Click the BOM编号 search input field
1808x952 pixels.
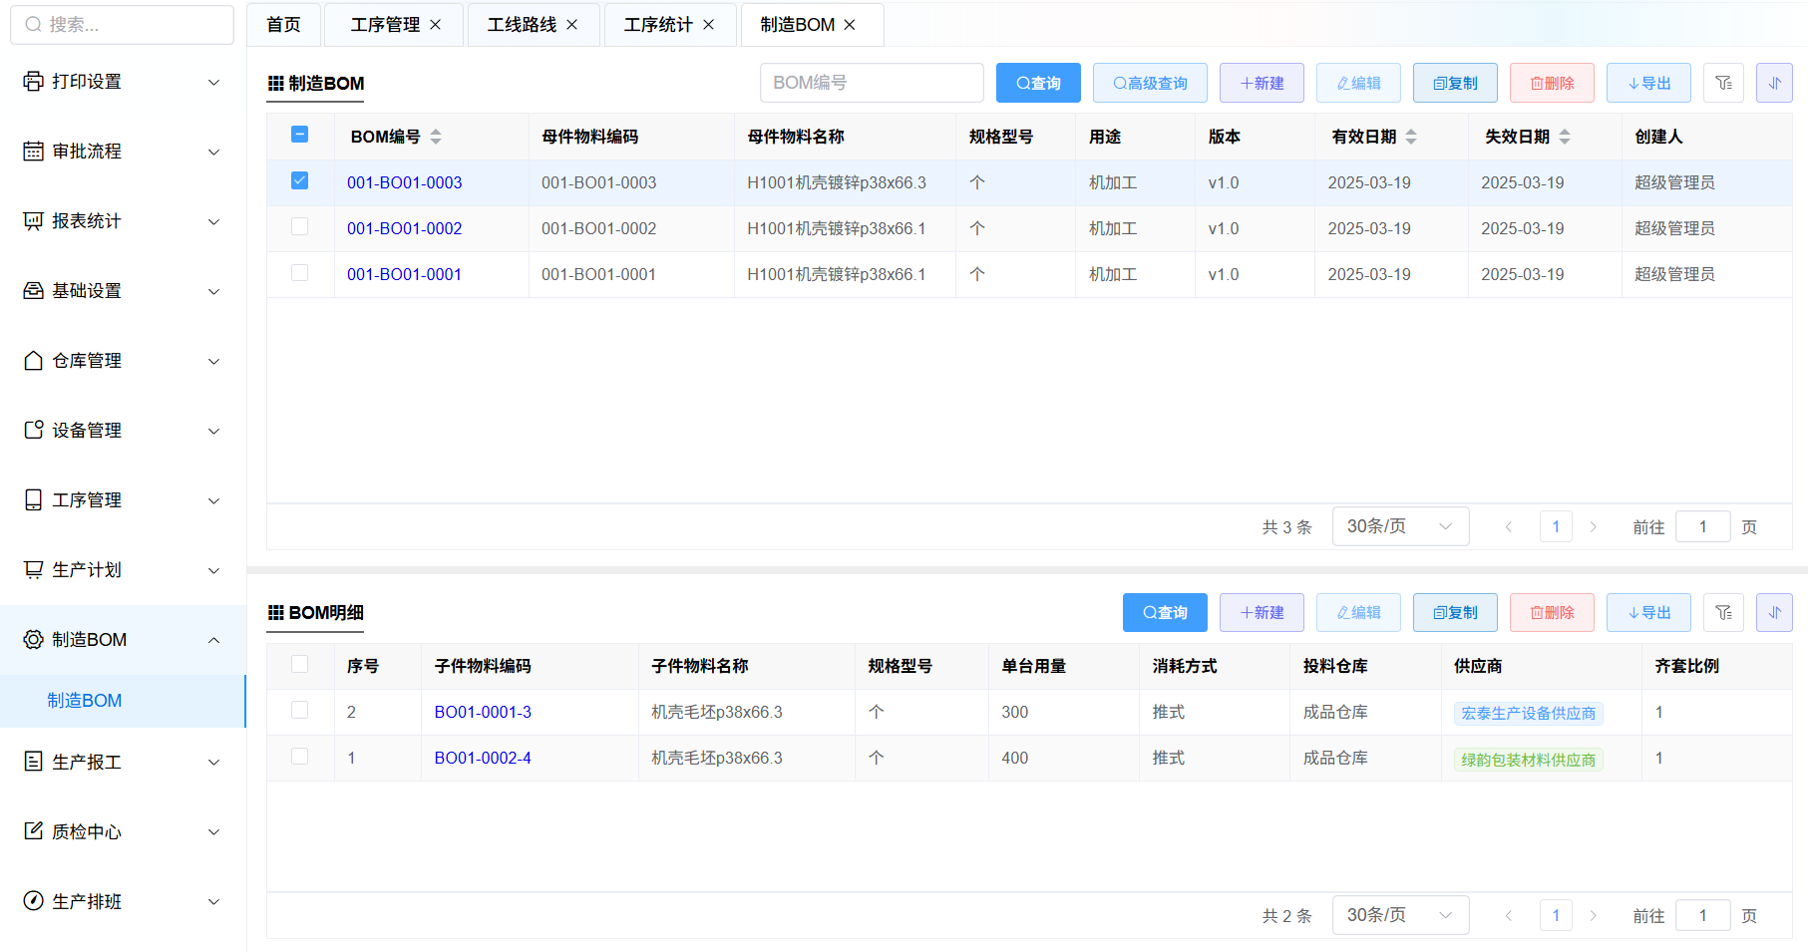(x=872, y=83)
